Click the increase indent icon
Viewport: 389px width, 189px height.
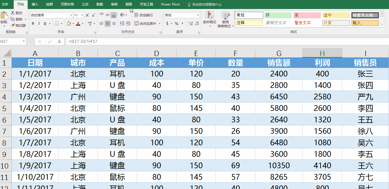coord(128,23)
